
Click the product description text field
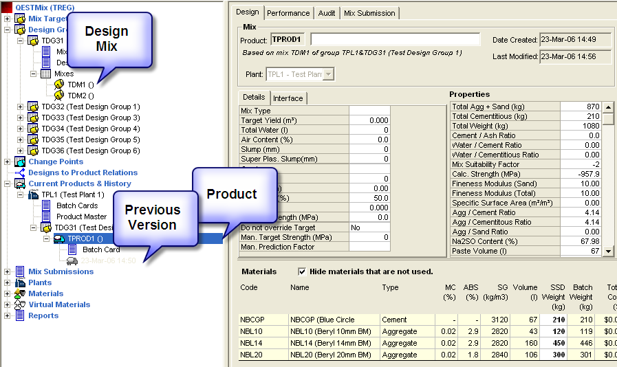[x=395, y=40]
